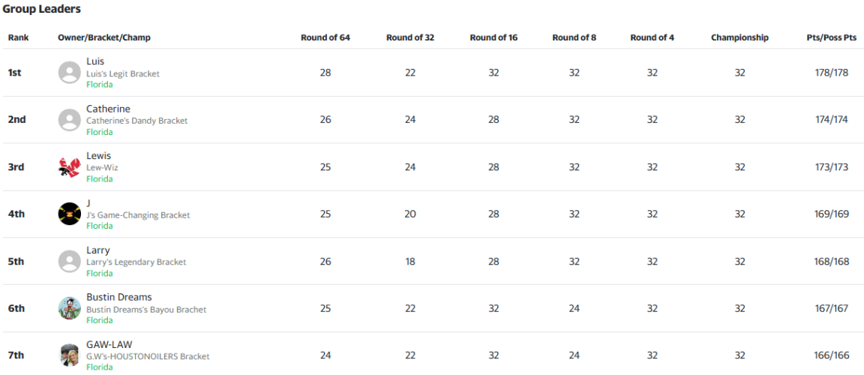Click Larry's gray profile avatar

(x=70, y=261)
